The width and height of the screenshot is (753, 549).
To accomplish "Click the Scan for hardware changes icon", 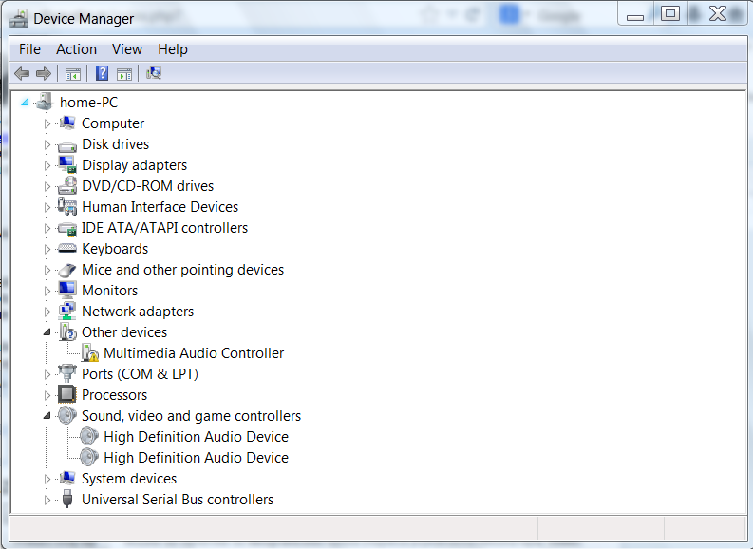I will point(153,73).
